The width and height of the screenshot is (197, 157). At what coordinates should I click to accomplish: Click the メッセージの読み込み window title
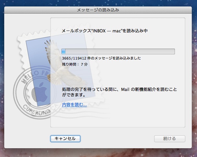[x=98, y=10]
